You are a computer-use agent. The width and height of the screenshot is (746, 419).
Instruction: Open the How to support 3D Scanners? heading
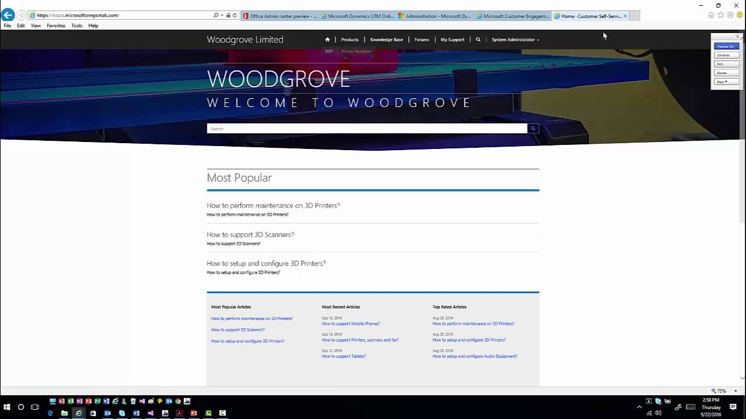click(x=250, y=235)
